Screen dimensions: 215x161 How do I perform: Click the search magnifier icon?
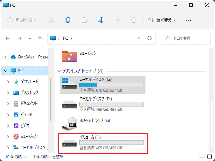(167, 39)
